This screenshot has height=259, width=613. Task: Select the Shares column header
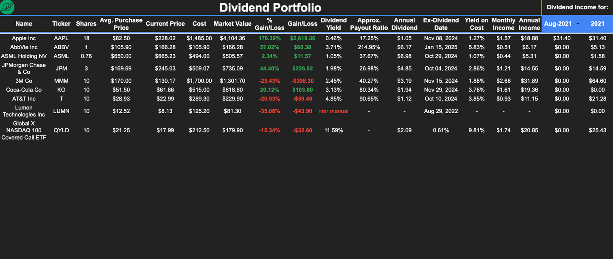click(86, 24)
